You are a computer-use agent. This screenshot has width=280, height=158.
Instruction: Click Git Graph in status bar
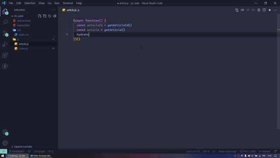pos(39,151)
